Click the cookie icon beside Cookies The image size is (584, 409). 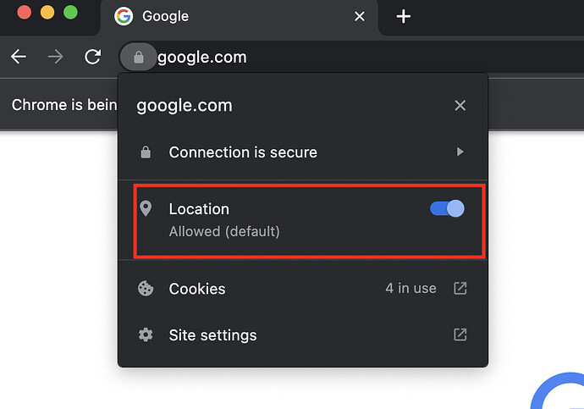[146, 289]
